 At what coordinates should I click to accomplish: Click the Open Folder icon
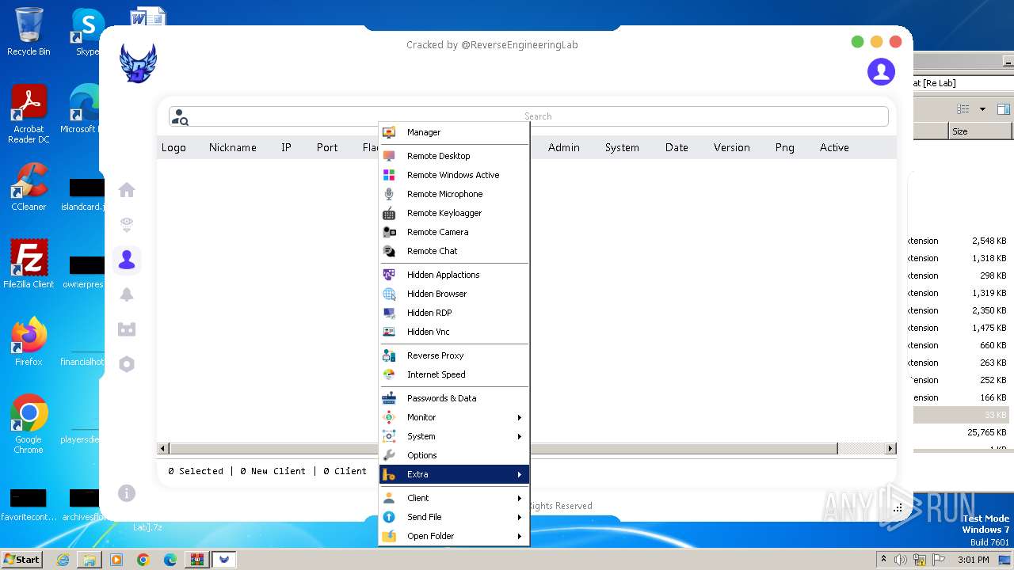389,536
